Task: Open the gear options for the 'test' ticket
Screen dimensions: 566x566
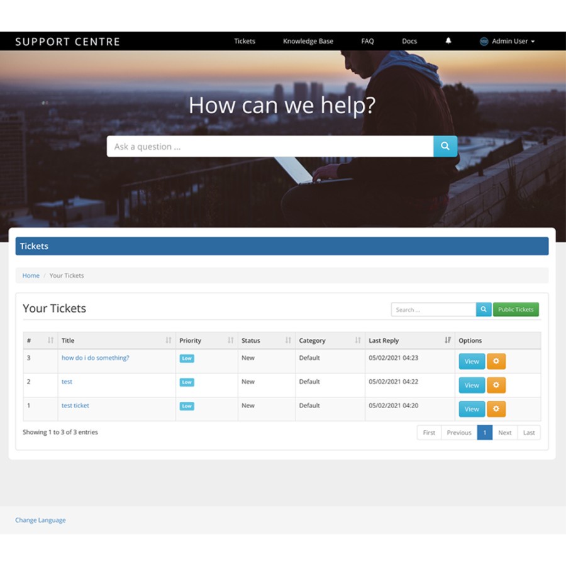Action: click(496, 385)
